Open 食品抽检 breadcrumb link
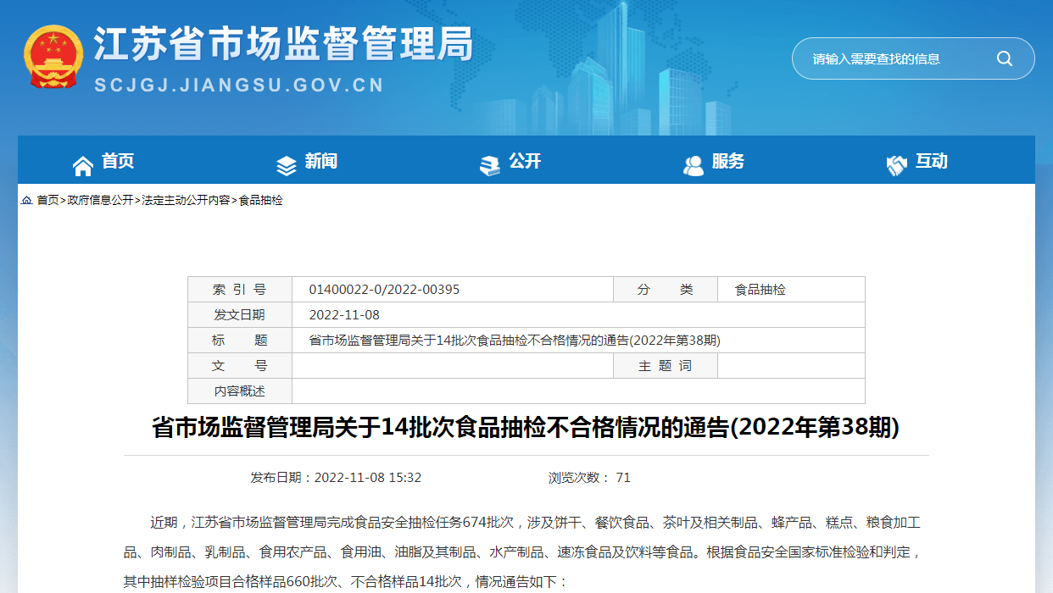This screenshot has height=593, width=1053. (x=260, y=201)
